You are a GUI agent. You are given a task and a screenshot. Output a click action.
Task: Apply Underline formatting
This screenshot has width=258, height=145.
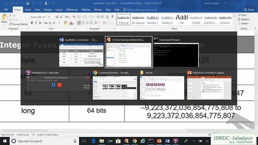(40, 23)
